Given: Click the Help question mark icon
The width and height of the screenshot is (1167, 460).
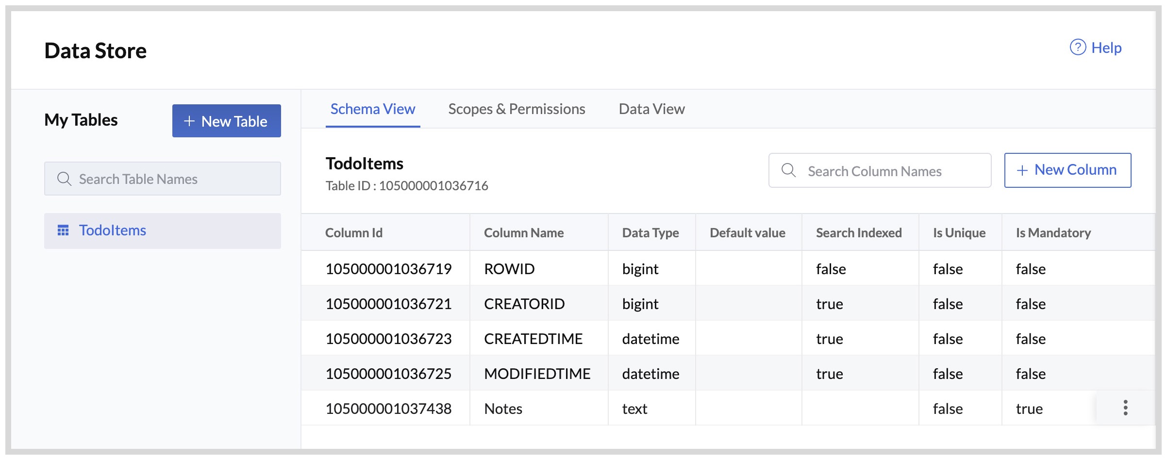Looking at the screenshot, I should [1078, 48].
